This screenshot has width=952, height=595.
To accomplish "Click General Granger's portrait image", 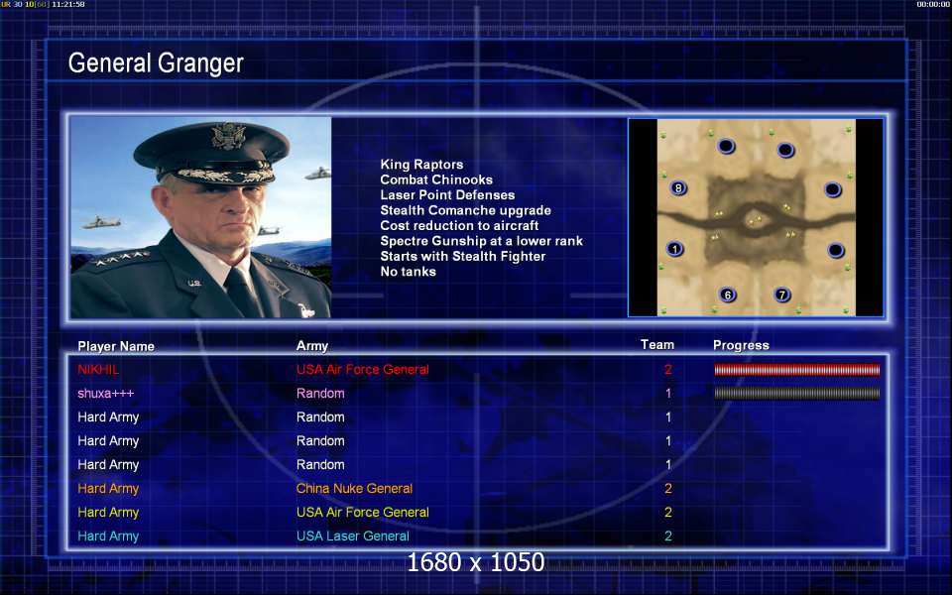I will (200, 217).
